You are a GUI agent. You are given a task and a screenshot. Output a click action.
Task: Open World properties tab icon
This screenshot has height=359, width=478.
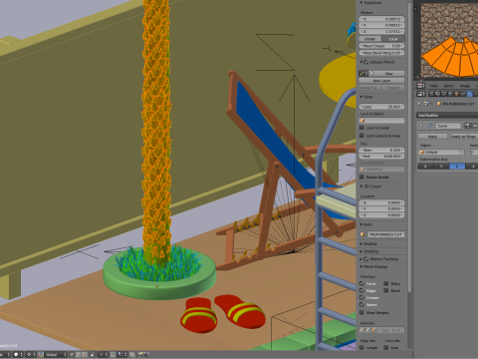[x=450, y=94]
